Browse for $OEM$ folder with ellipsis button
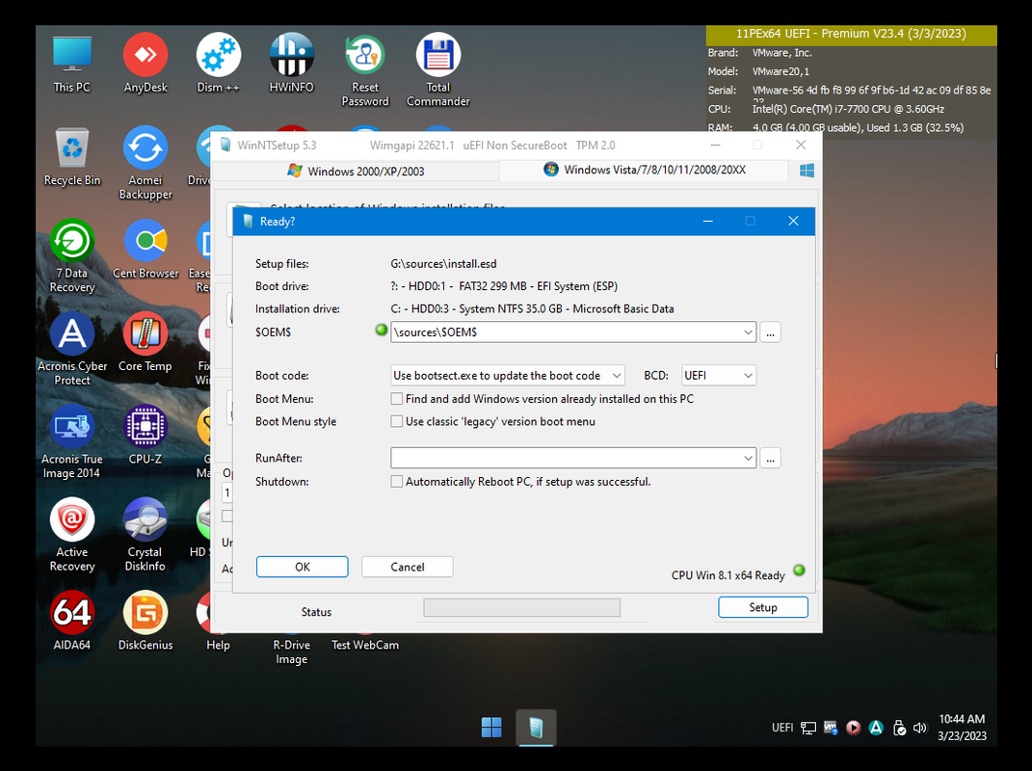This screenshot has height=771, width=1032. click(770, 332)
